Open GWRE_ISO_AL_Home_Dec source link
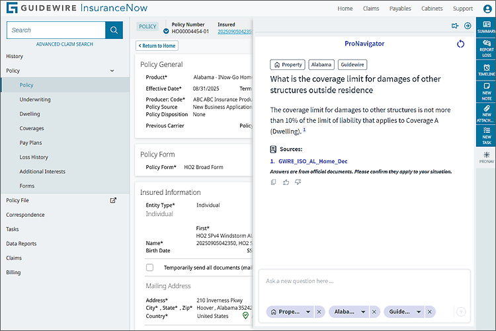The image size is (496, 331). coord(313,161)
